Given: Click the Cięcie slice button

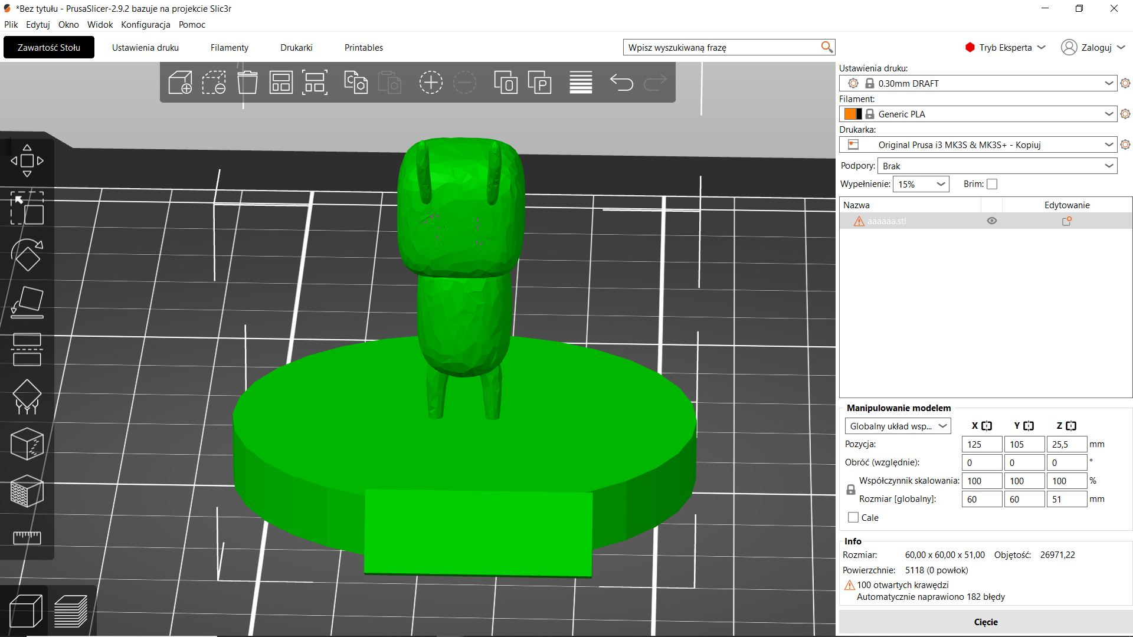Looking at the screenshot, I should [x=985, y=622].
